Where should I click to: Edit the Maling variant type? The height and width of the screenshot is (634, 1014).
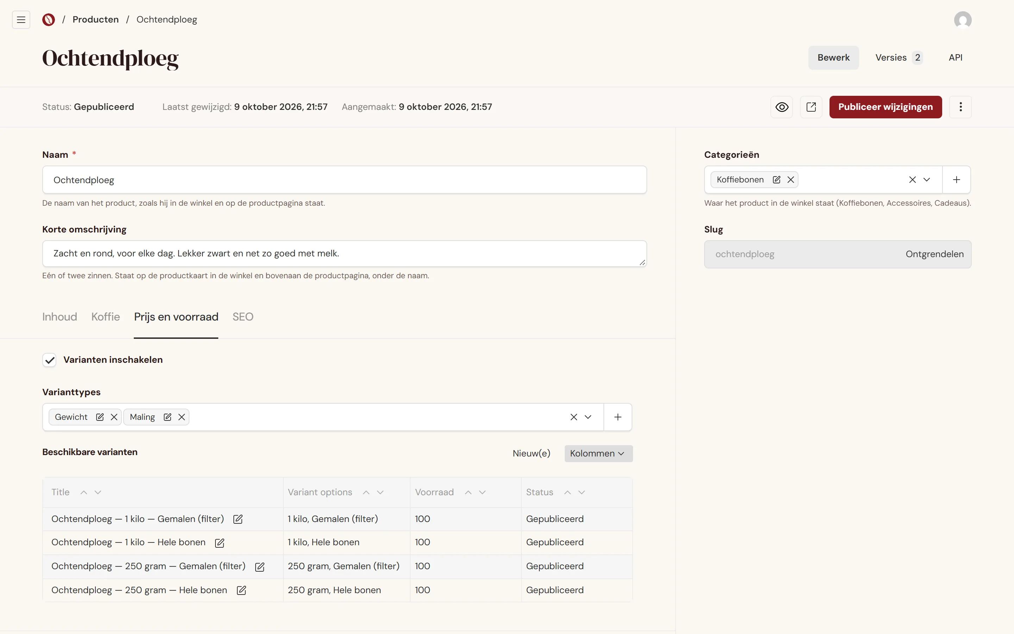point(167,417)
